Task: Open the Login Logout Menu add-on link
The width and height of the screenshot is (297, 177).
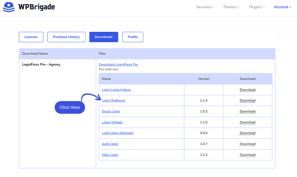Action: click(116, 90)
